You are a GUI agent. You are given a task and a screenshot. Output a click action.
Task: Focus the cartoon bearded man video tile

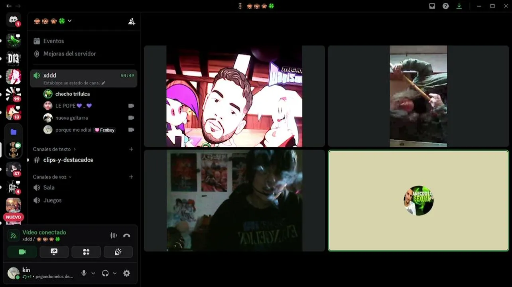tap(234, 96)
